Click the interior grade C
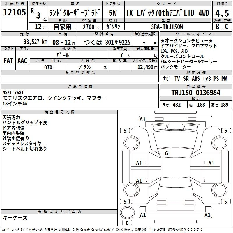Screen dimensions: 233x233 (x=227, y=27)
